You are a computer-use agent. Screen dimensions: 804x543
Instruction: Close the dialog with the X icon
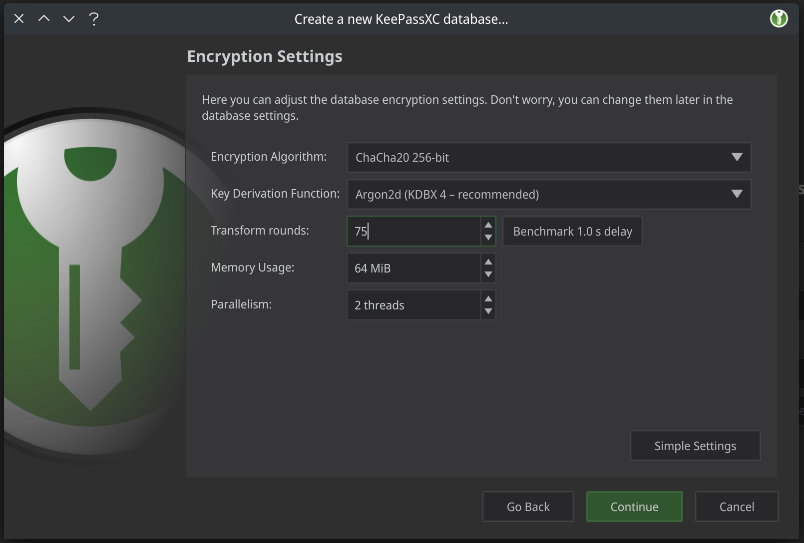[x=18, y=18]
